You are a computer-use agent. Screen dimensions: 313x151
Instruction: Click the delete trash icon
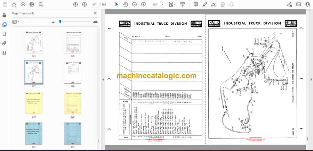(x=223, y=5)
